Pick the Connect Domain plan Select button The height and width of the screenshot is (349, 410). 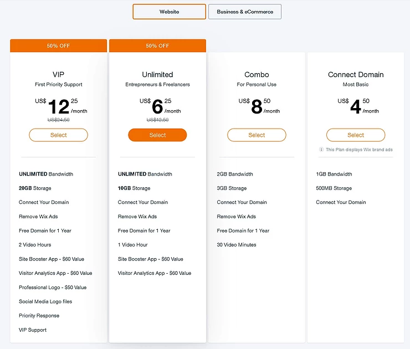click(356, 135)
